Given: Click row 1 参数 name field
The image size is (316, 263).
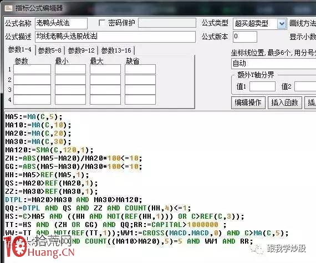Looking at the screenshot, I should click(32, 69).
